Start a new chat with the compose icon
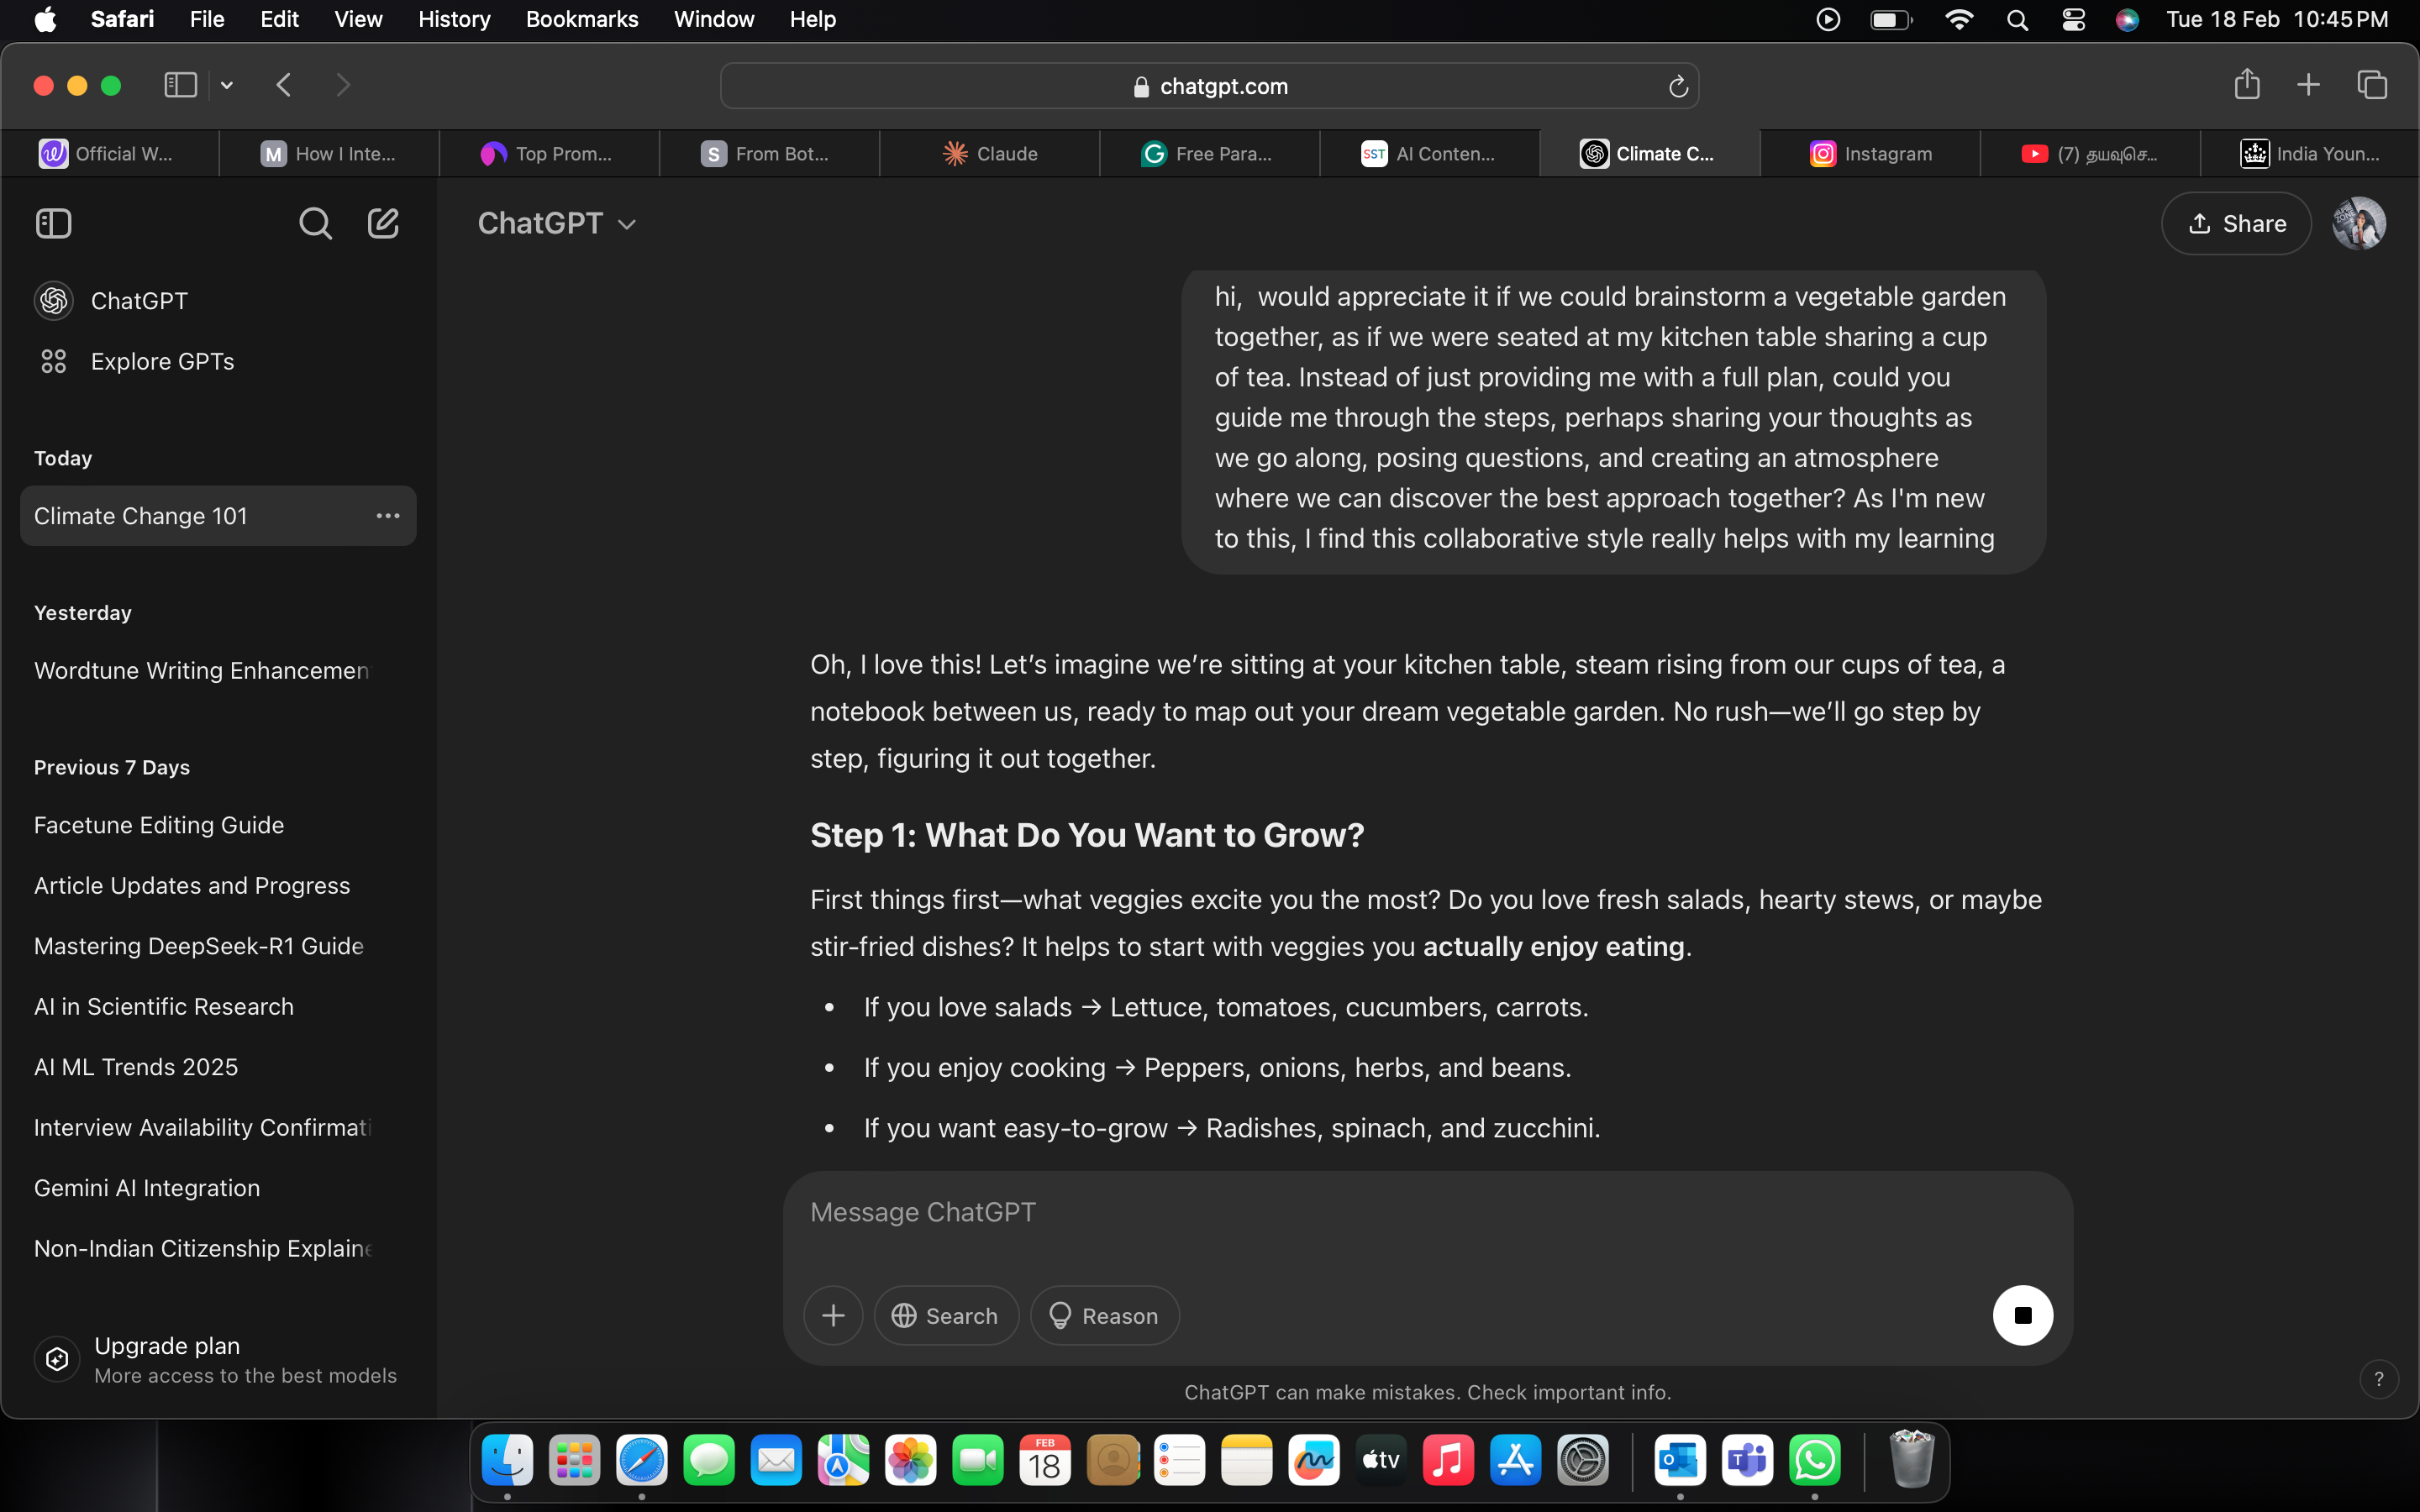Screen dimensions: 2420x1512 coord(383,223)
